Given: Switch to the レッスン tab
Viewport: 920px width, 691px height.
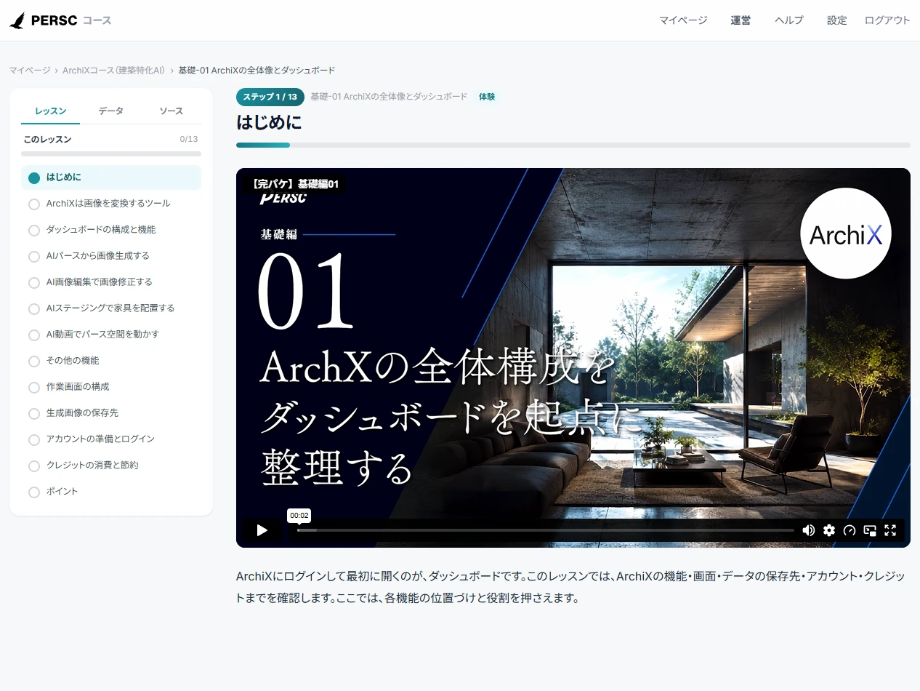Looking at the screenshot, I should (51, 111).
